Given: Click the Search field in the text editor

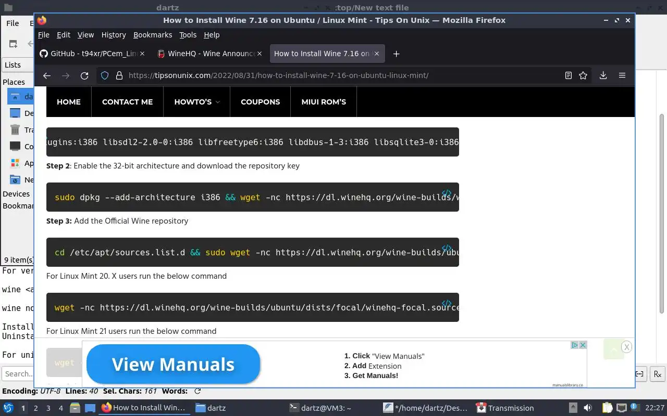Looking at the screenshot, I should pos(18,373).
